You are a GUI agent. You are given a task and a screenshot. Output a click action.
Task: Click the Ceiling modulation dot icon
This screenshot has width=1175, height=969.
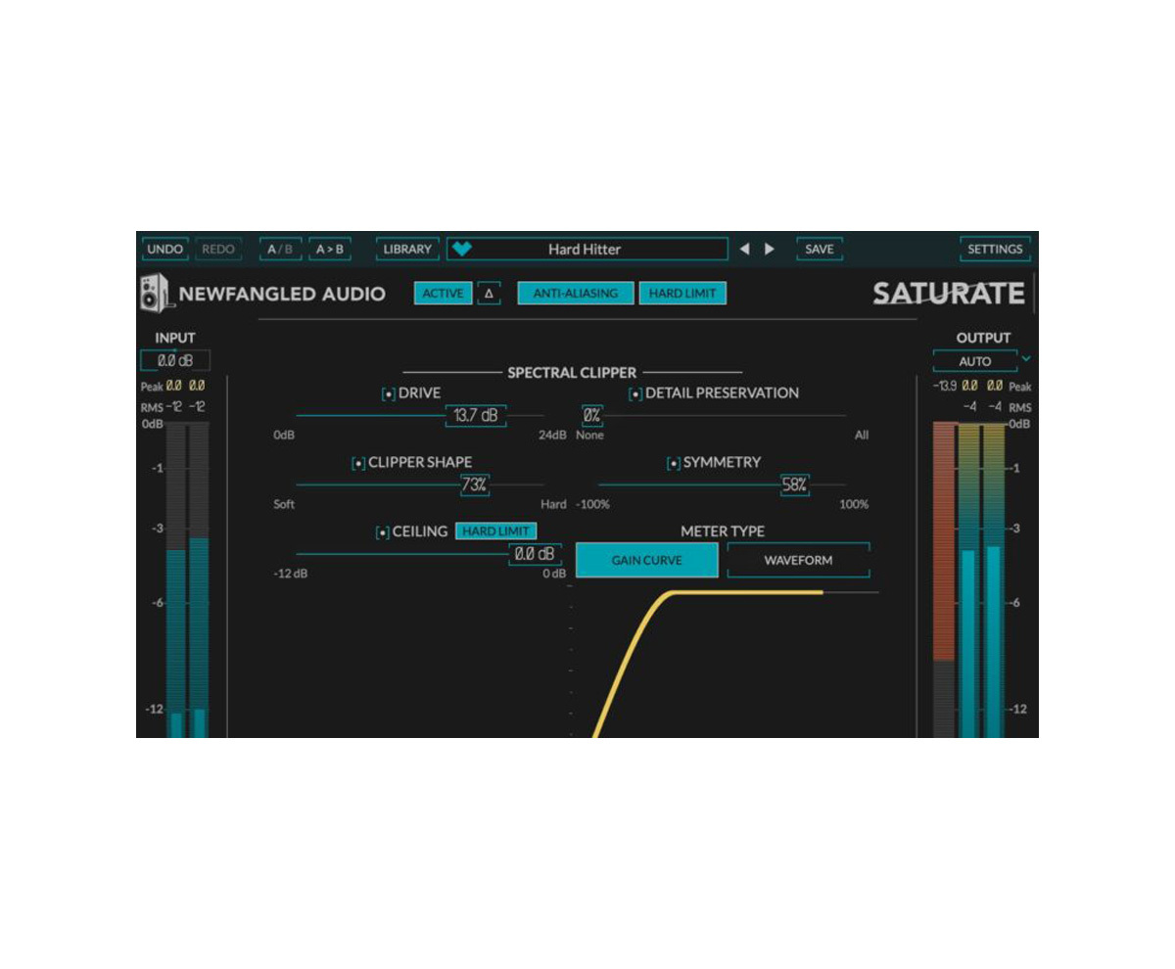pos(382,531)
